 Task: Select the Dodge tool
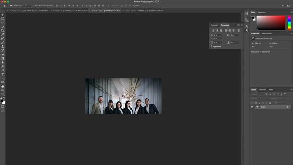[3, 66]
